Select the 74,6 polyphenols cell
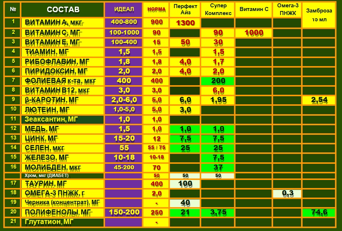This screenshot has height=231, width=342. click(x=319, y=213)
